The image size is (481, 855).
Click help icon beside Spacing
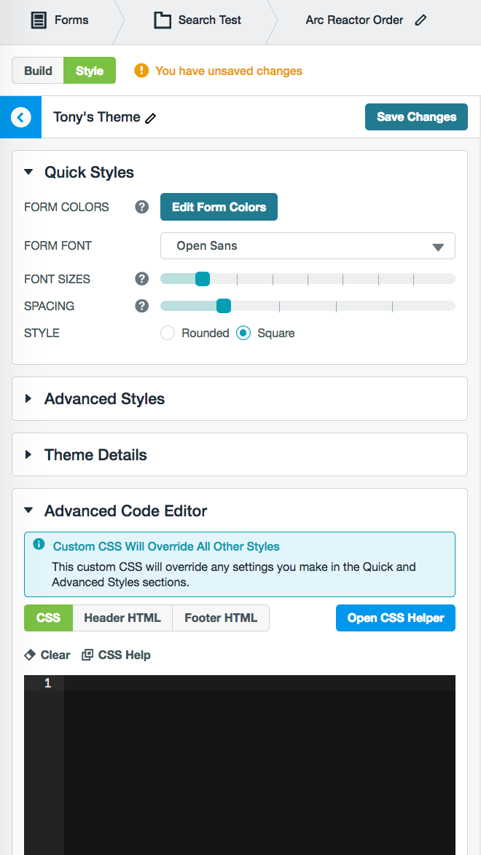click(142, 306)
